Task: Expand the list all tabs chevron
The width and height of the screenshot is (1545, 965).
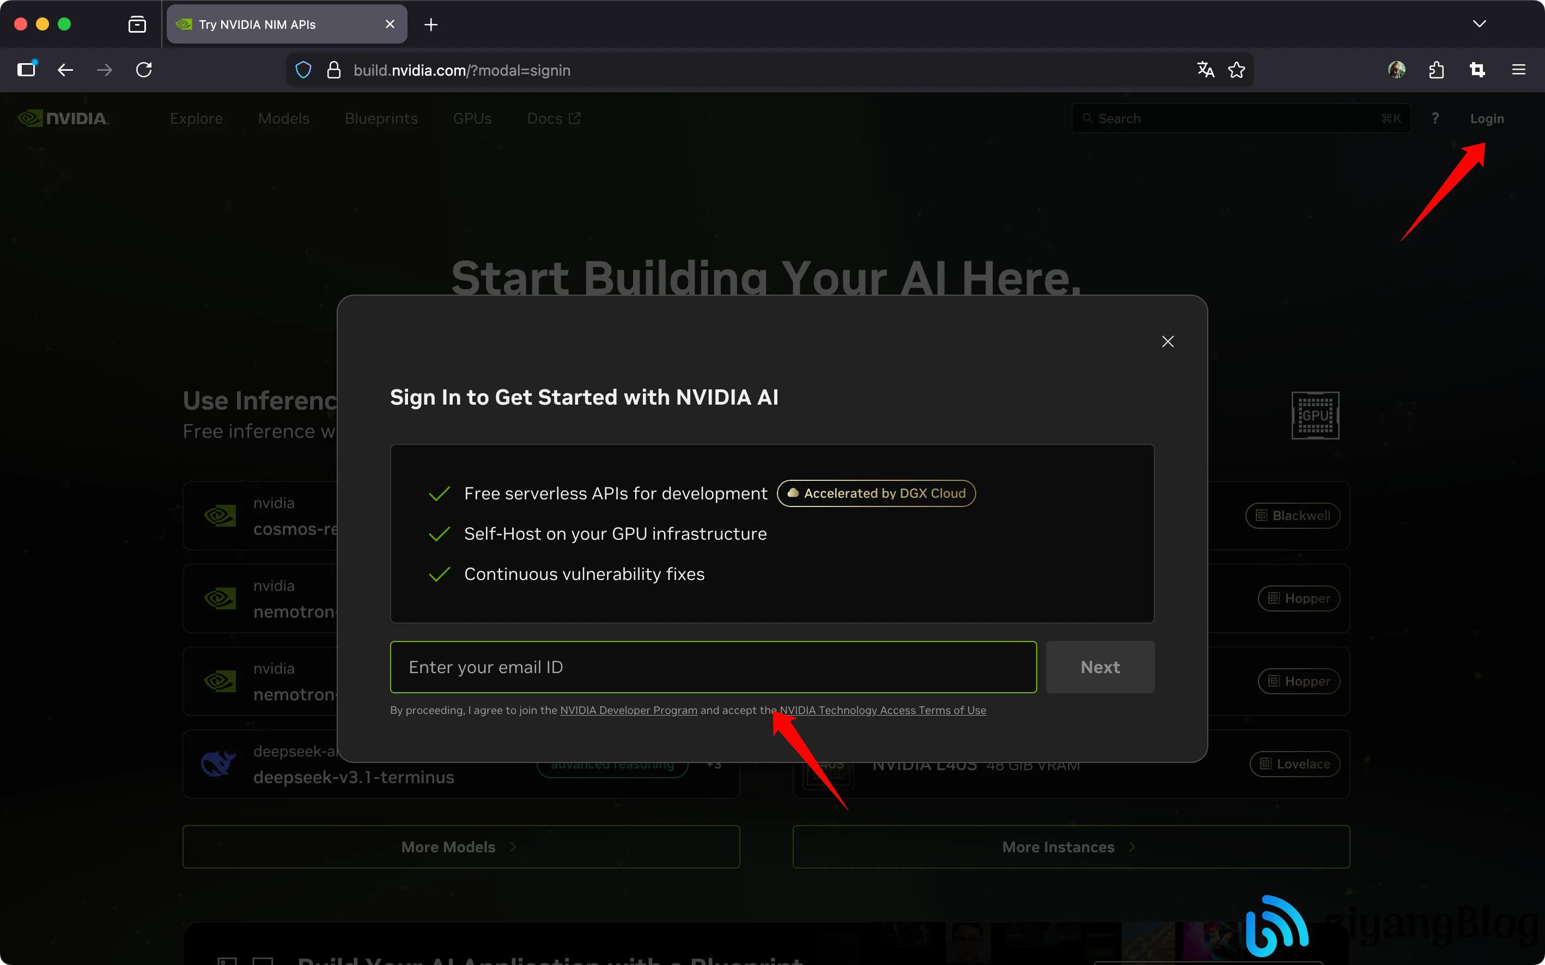Action: coord(1479,25)
